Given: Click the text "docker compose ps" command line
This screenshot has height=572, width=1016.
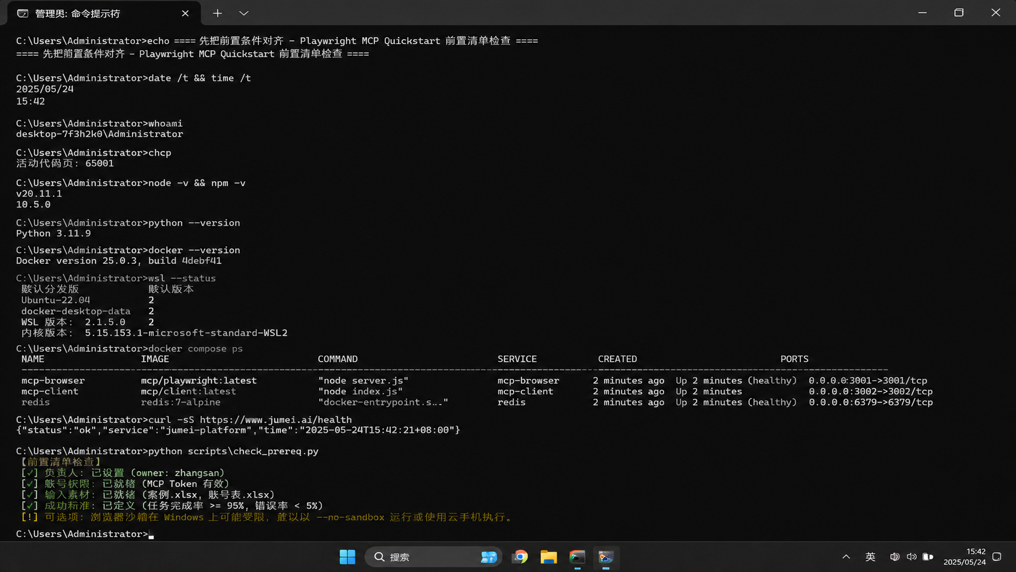Looking at the screenshot, I should pyautogui.click(x=195, y=349).
